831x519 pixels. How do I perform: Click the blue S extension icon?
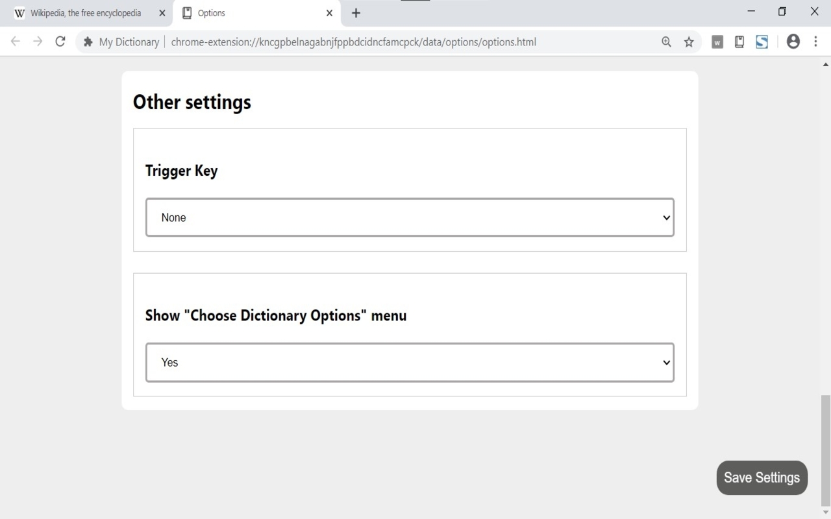pos(762,42)
